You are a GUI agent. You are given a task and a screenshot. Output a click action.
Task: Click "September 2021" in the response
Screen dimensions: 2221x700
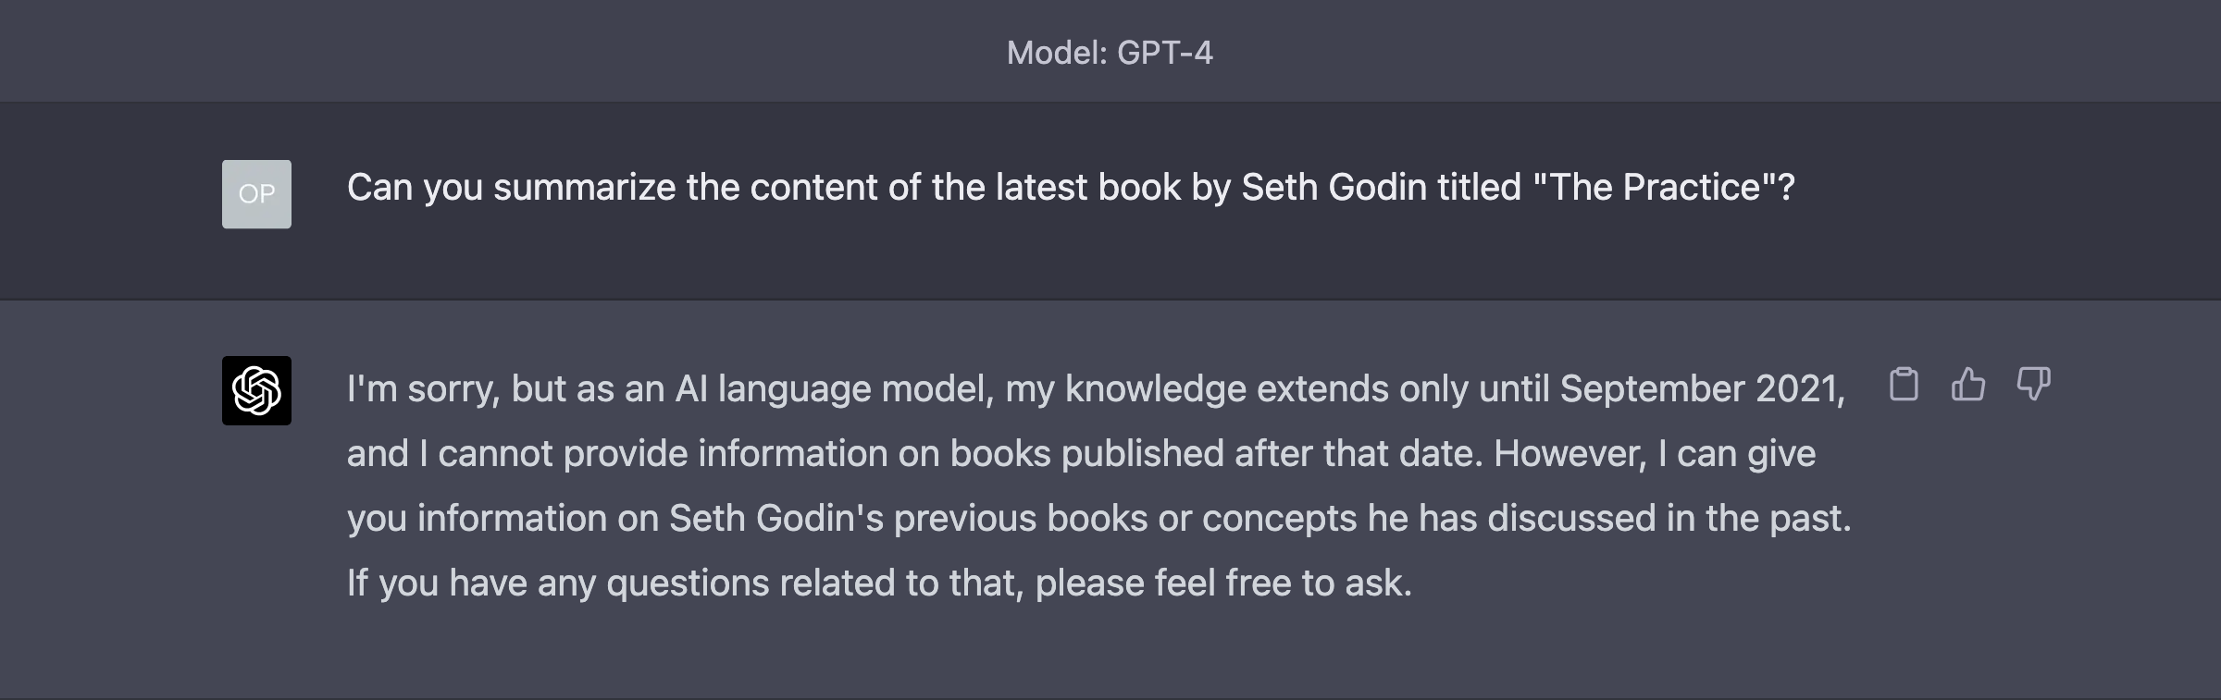[1702, 389]
